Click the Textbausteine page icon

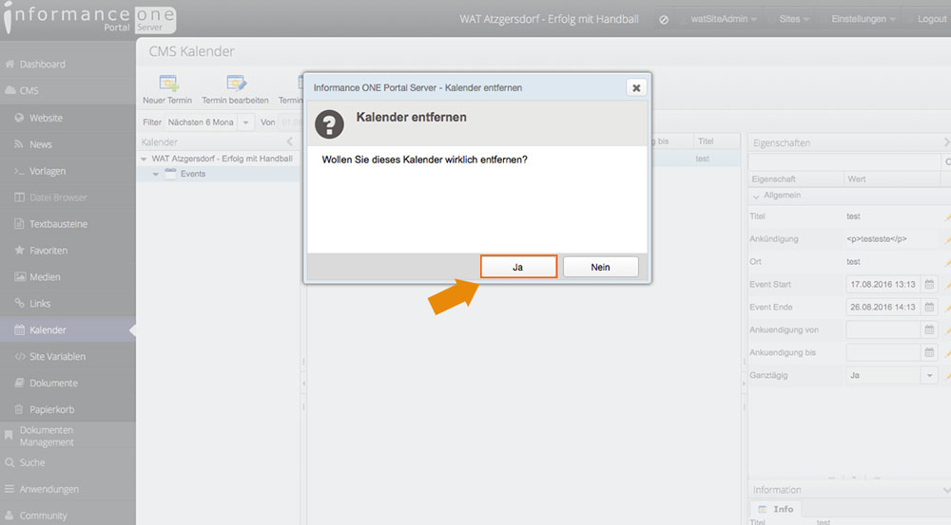coord(19,224)
